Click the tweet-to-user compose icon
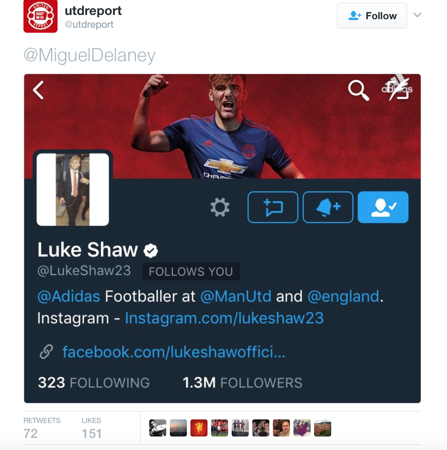This screenshot has height=450, width=447. tap(273, 207)
